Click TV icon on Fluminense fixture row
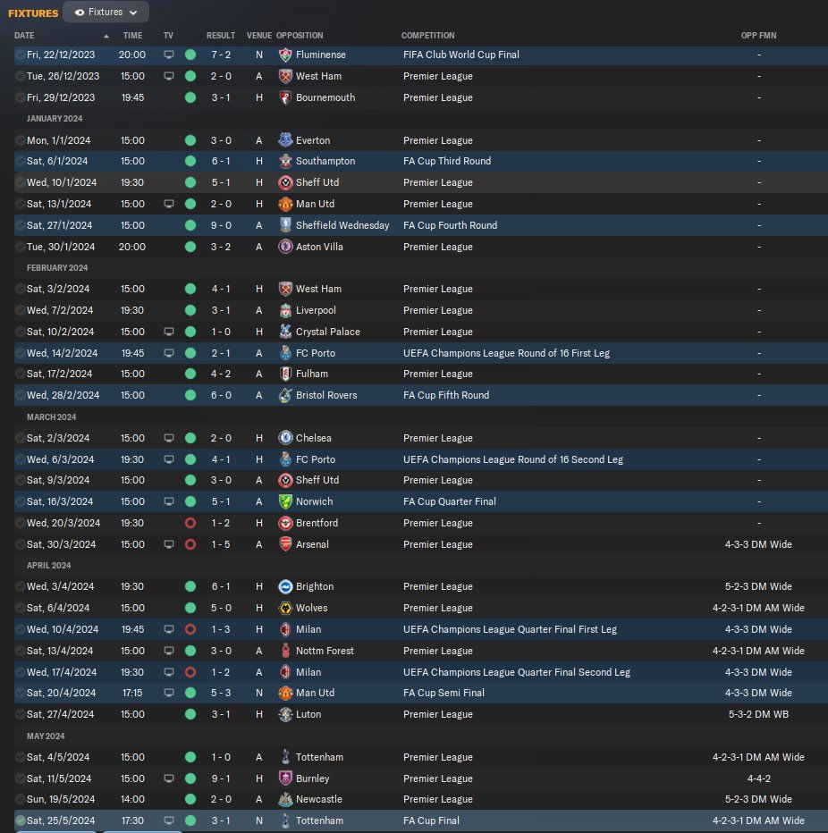The image size is (828, 833). [168, 55]
